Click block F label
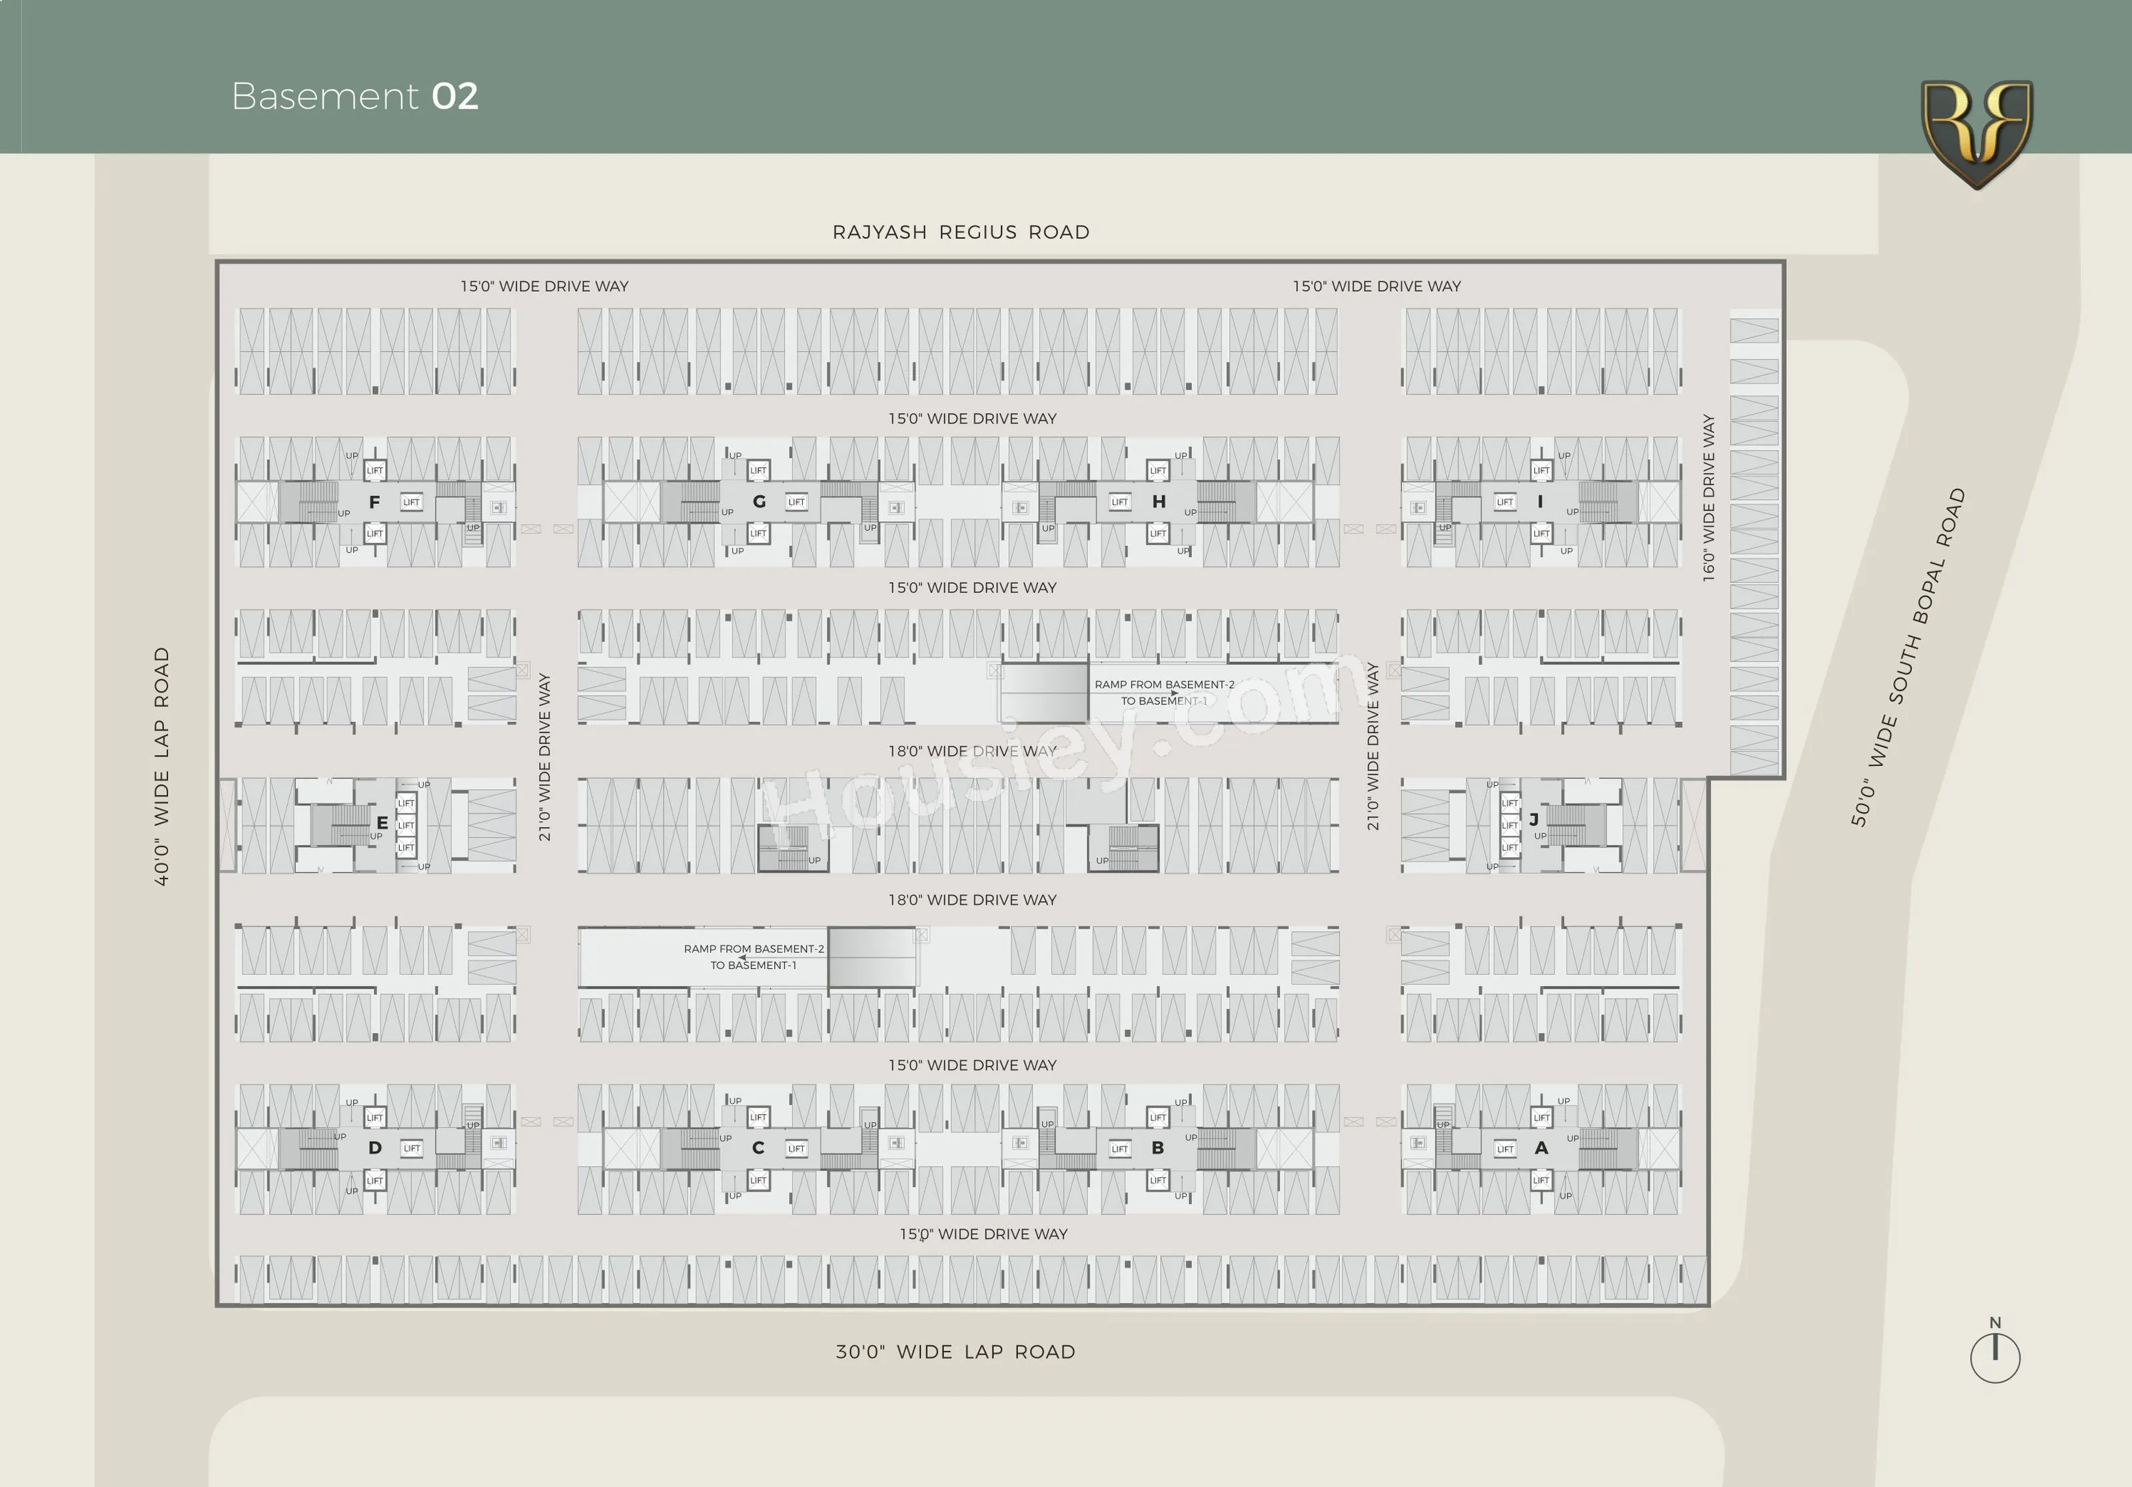The width and height of the screenshot is (2132, 1487). (x=374, y=503)
